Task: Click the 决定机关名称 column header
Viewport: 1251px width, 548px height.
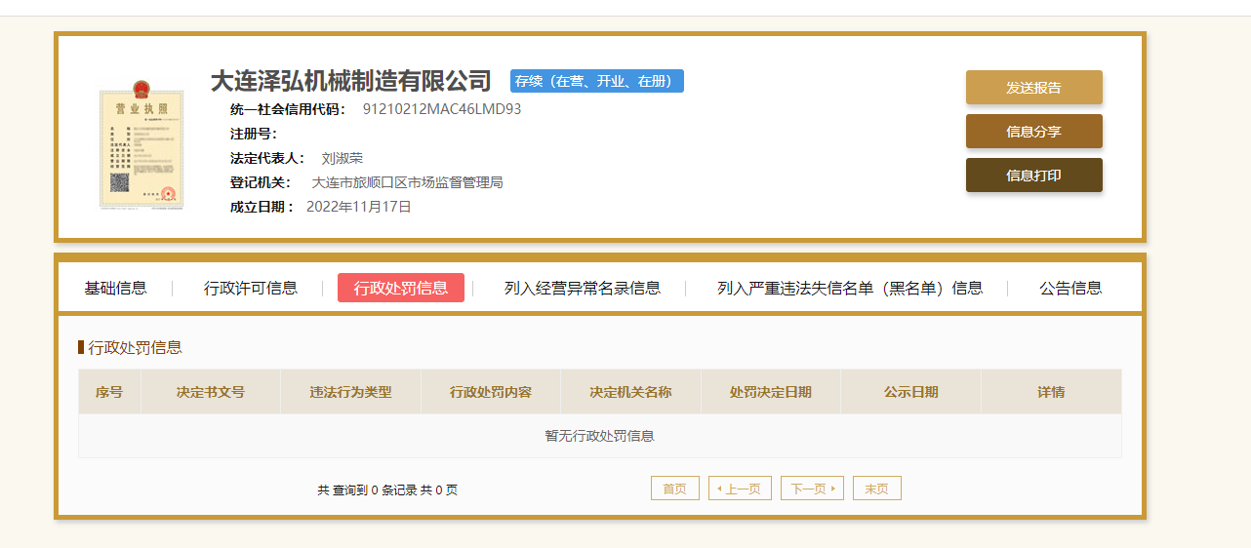Action: pyautogui.click(x=630, y=392)
